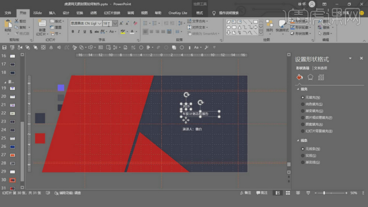This screenshot has height=207, width=368.
Task: Open the Design ribbon tab
Action: [66, 13]
